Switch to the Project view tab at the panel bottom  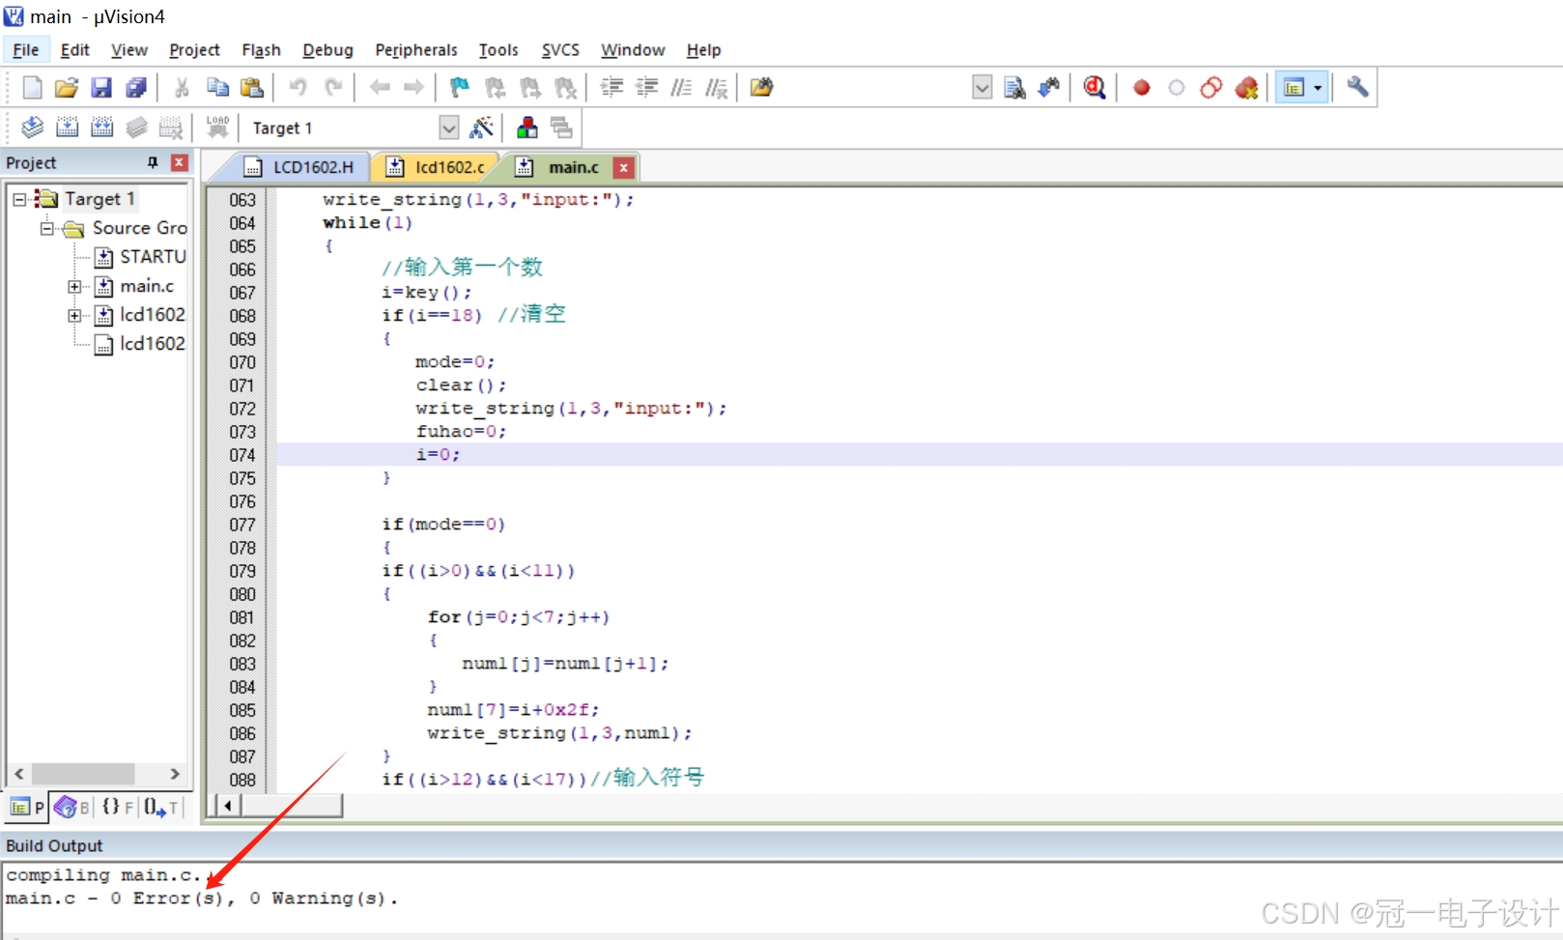pyautogui.click(x=27, y=807)
